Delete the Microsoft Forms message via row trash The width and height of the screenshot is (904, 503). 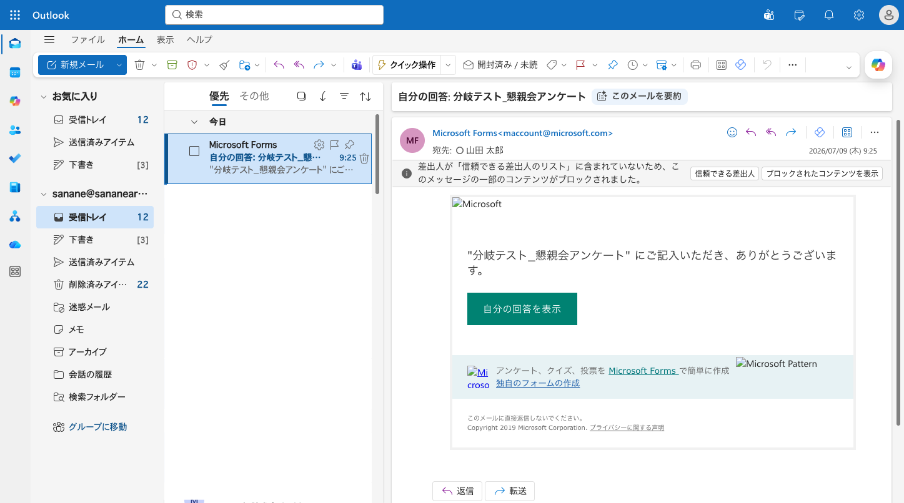point(364,159)
